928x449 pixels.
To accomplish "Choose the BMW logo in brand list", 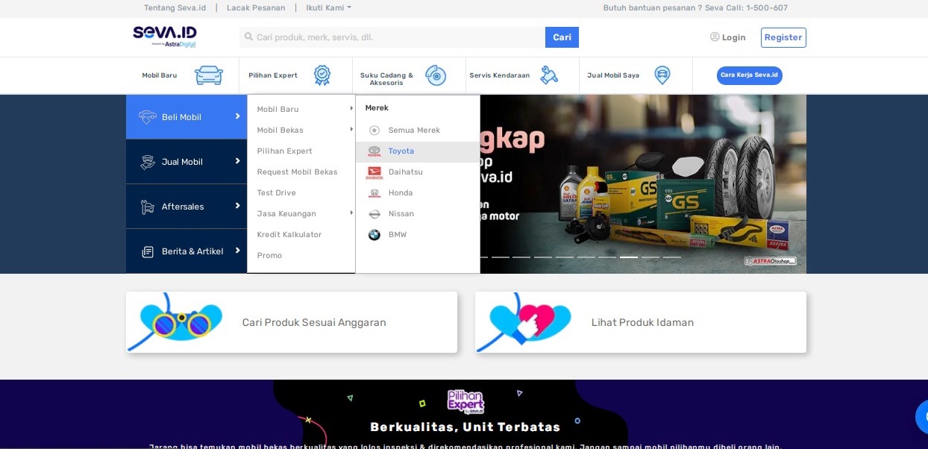I will [374, 235].
